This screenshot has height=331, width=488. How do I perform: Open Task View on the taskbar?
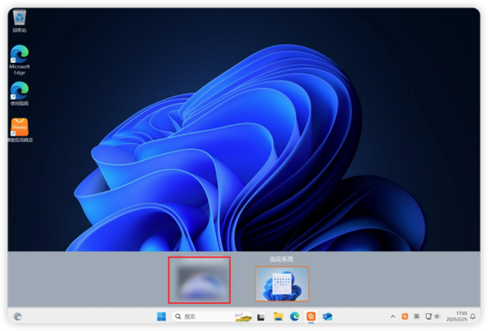pyautogui.click(x=261, y=317)
